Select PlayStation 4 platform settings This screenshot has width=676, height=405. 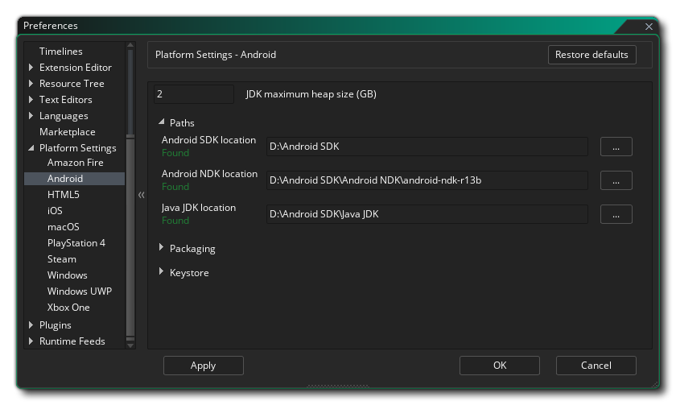coord(75,243)
